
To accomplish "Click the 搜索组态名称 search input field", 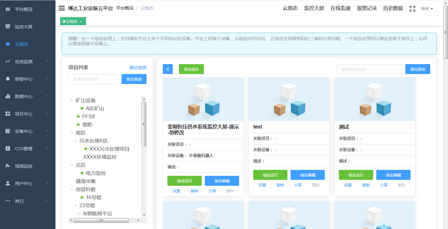I will (x=369, y=69).
